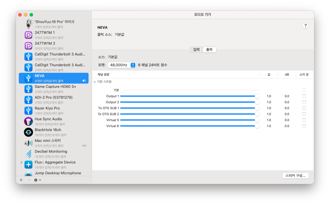The image size is (330, 205).
Task: Click the Hue Sync Audio bulb icon
Action: tap(28, 121)
